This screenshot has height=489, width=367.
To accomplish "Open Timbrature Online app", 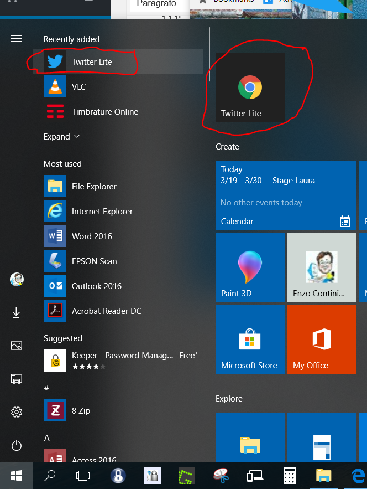I will (x=104, y=112).
